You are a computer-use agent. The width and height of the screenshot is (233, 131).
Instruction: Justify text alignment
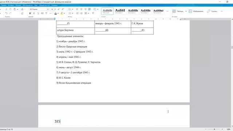pyautogui.click(x=90, y=9)
